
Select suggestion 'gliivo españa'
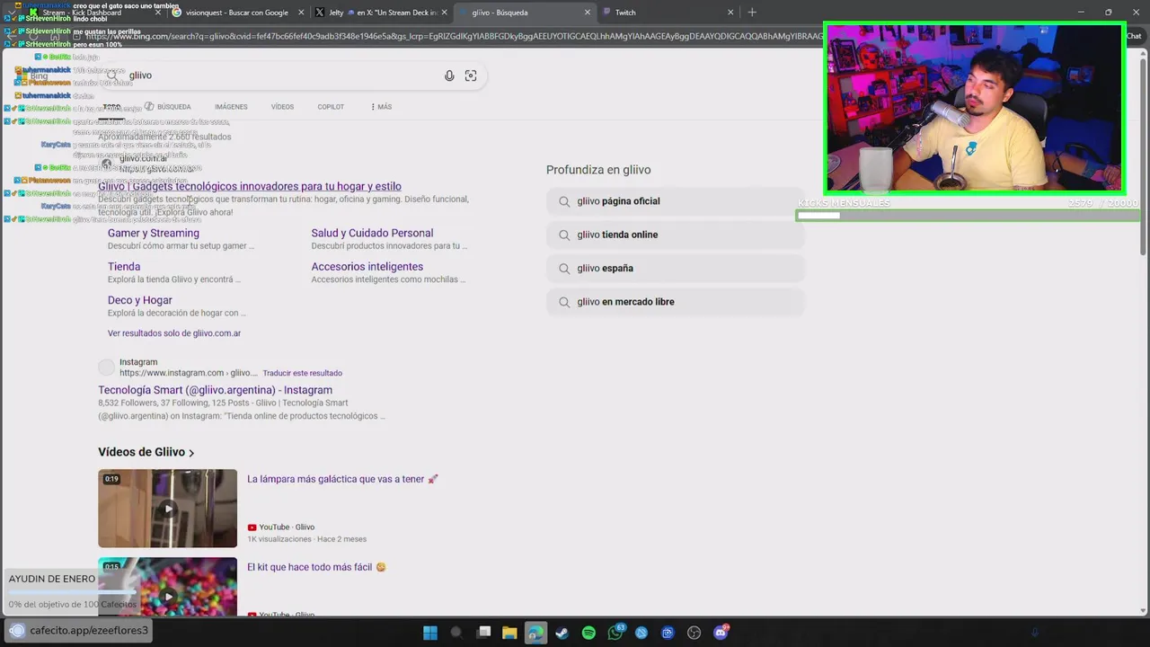pyautogui.click(x=675, y=269)
